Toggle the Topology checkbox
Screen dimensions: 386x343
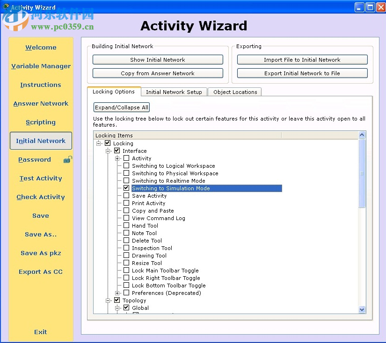pos(117,300)
